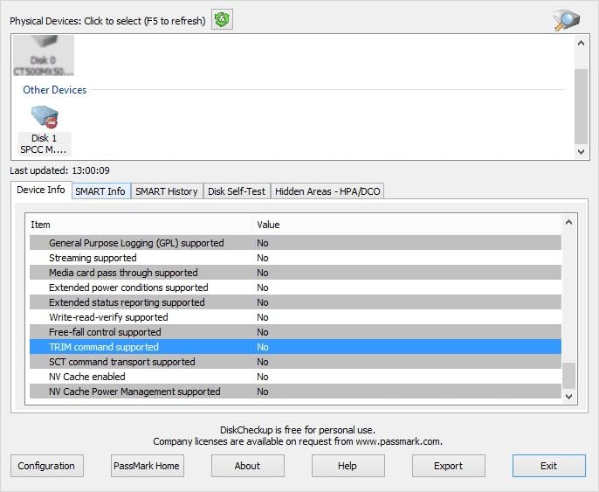Click the Export button

tap(449, 466)
